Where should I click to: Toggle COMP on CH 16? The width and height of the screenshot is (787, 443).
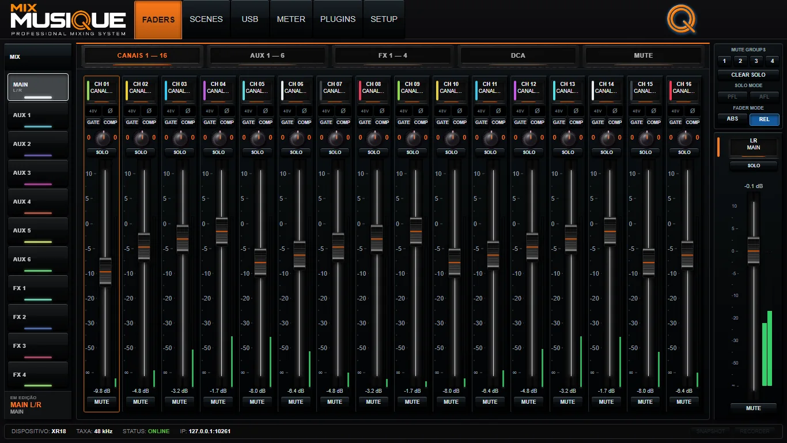click(693, 122)
